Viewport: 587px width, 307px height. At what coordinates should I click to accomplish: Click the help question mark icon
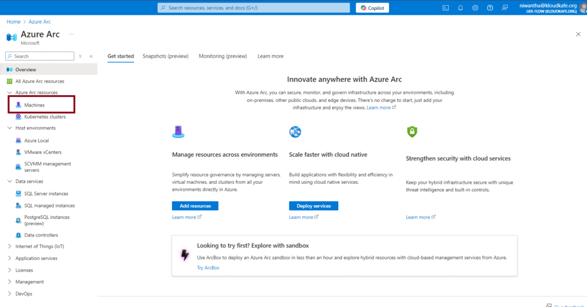coord(490,8)
